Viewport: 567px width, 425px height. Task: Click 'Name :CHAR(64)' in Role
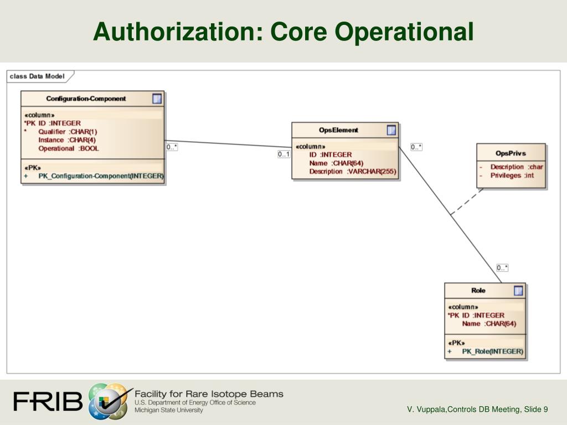[489, 323]
